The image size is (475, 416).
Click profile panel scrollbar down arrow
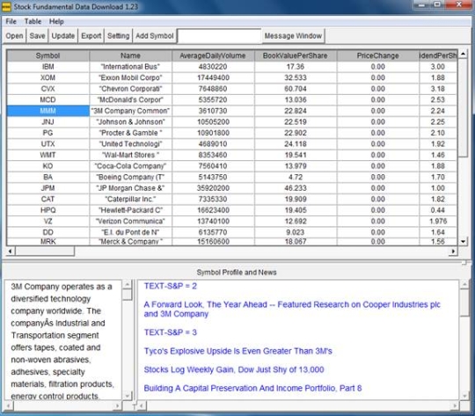pos(128,396)
